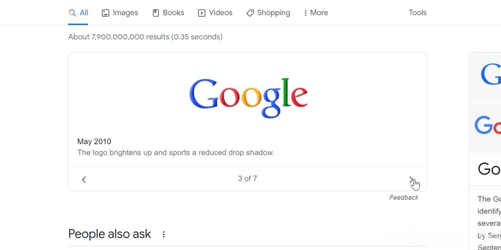Switch to the All tab
The width and height of the screenshot is (501, 250).
click(x=83, y=13)
